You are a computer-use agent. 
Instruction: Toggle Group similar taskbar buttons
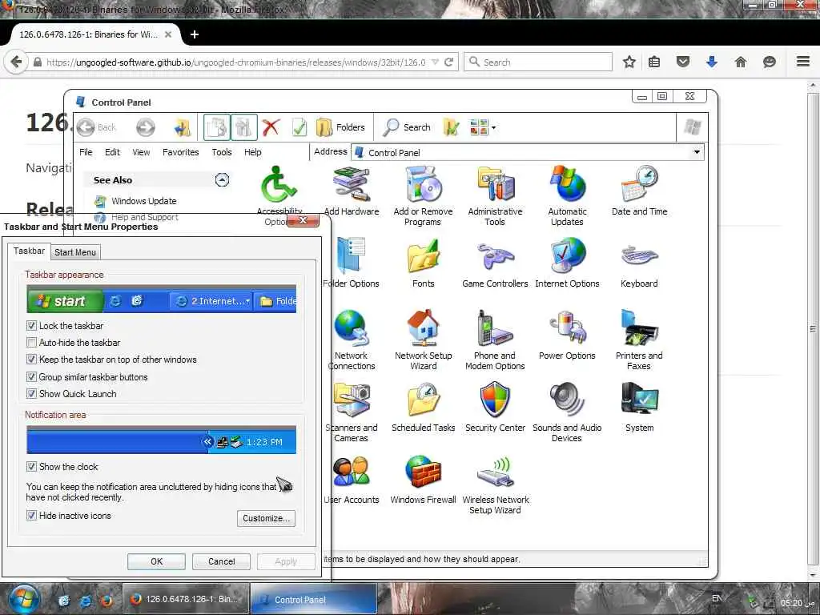click(x=31, y=376)
